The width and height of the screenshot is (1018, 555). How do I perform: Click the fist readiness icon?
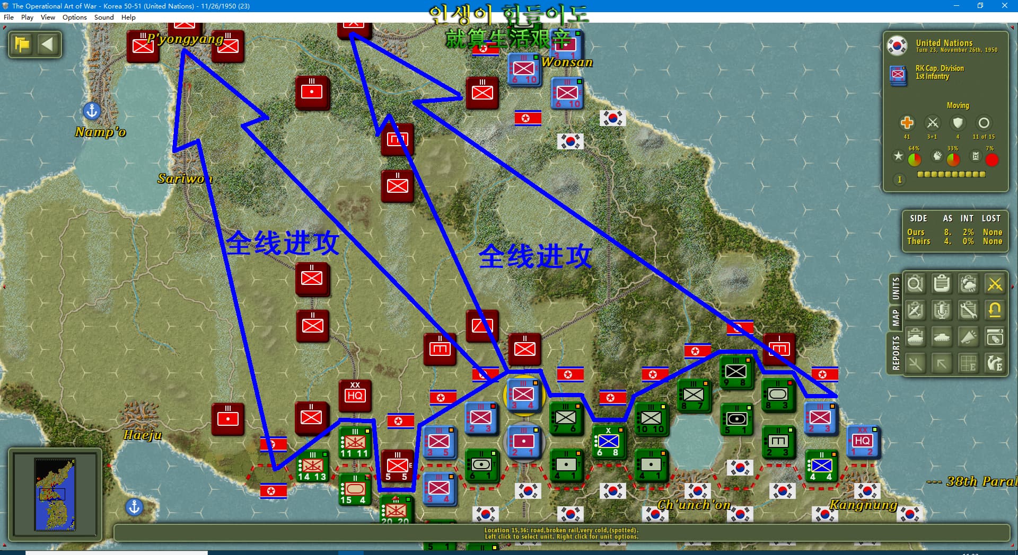click(937, 156)
